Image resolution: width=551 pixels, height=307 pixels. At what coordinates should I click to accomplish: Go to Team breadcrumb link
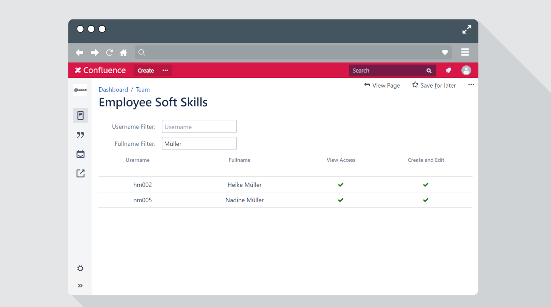143,89
